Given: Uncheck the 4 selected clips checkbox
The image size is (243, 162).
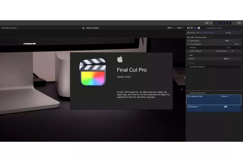Looking at the screenshot, I should (x=188, y=96).
